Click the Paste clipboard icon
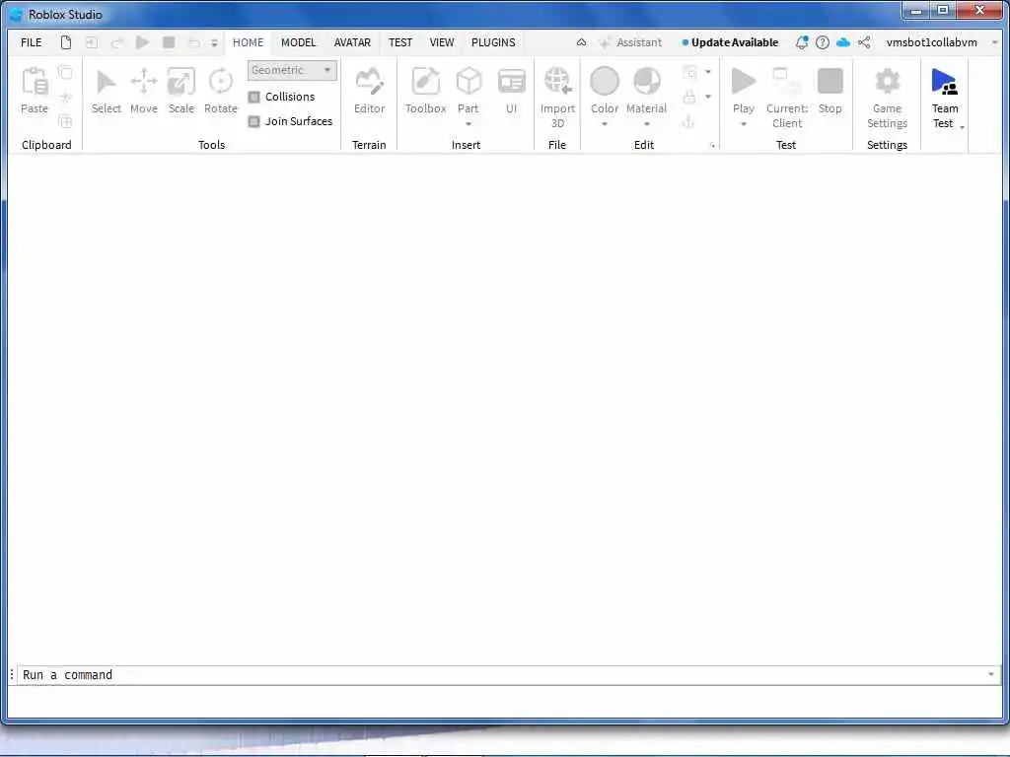 click(x=35, y=82)
